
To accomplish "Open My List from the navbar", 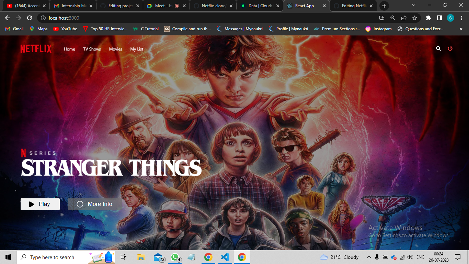I will pos(137,49).
